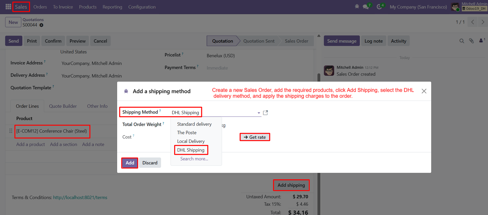Viewport: 488px width, 215px height.
Task: Click the debug bug icon in top bar
Action: tap(357, 6)
